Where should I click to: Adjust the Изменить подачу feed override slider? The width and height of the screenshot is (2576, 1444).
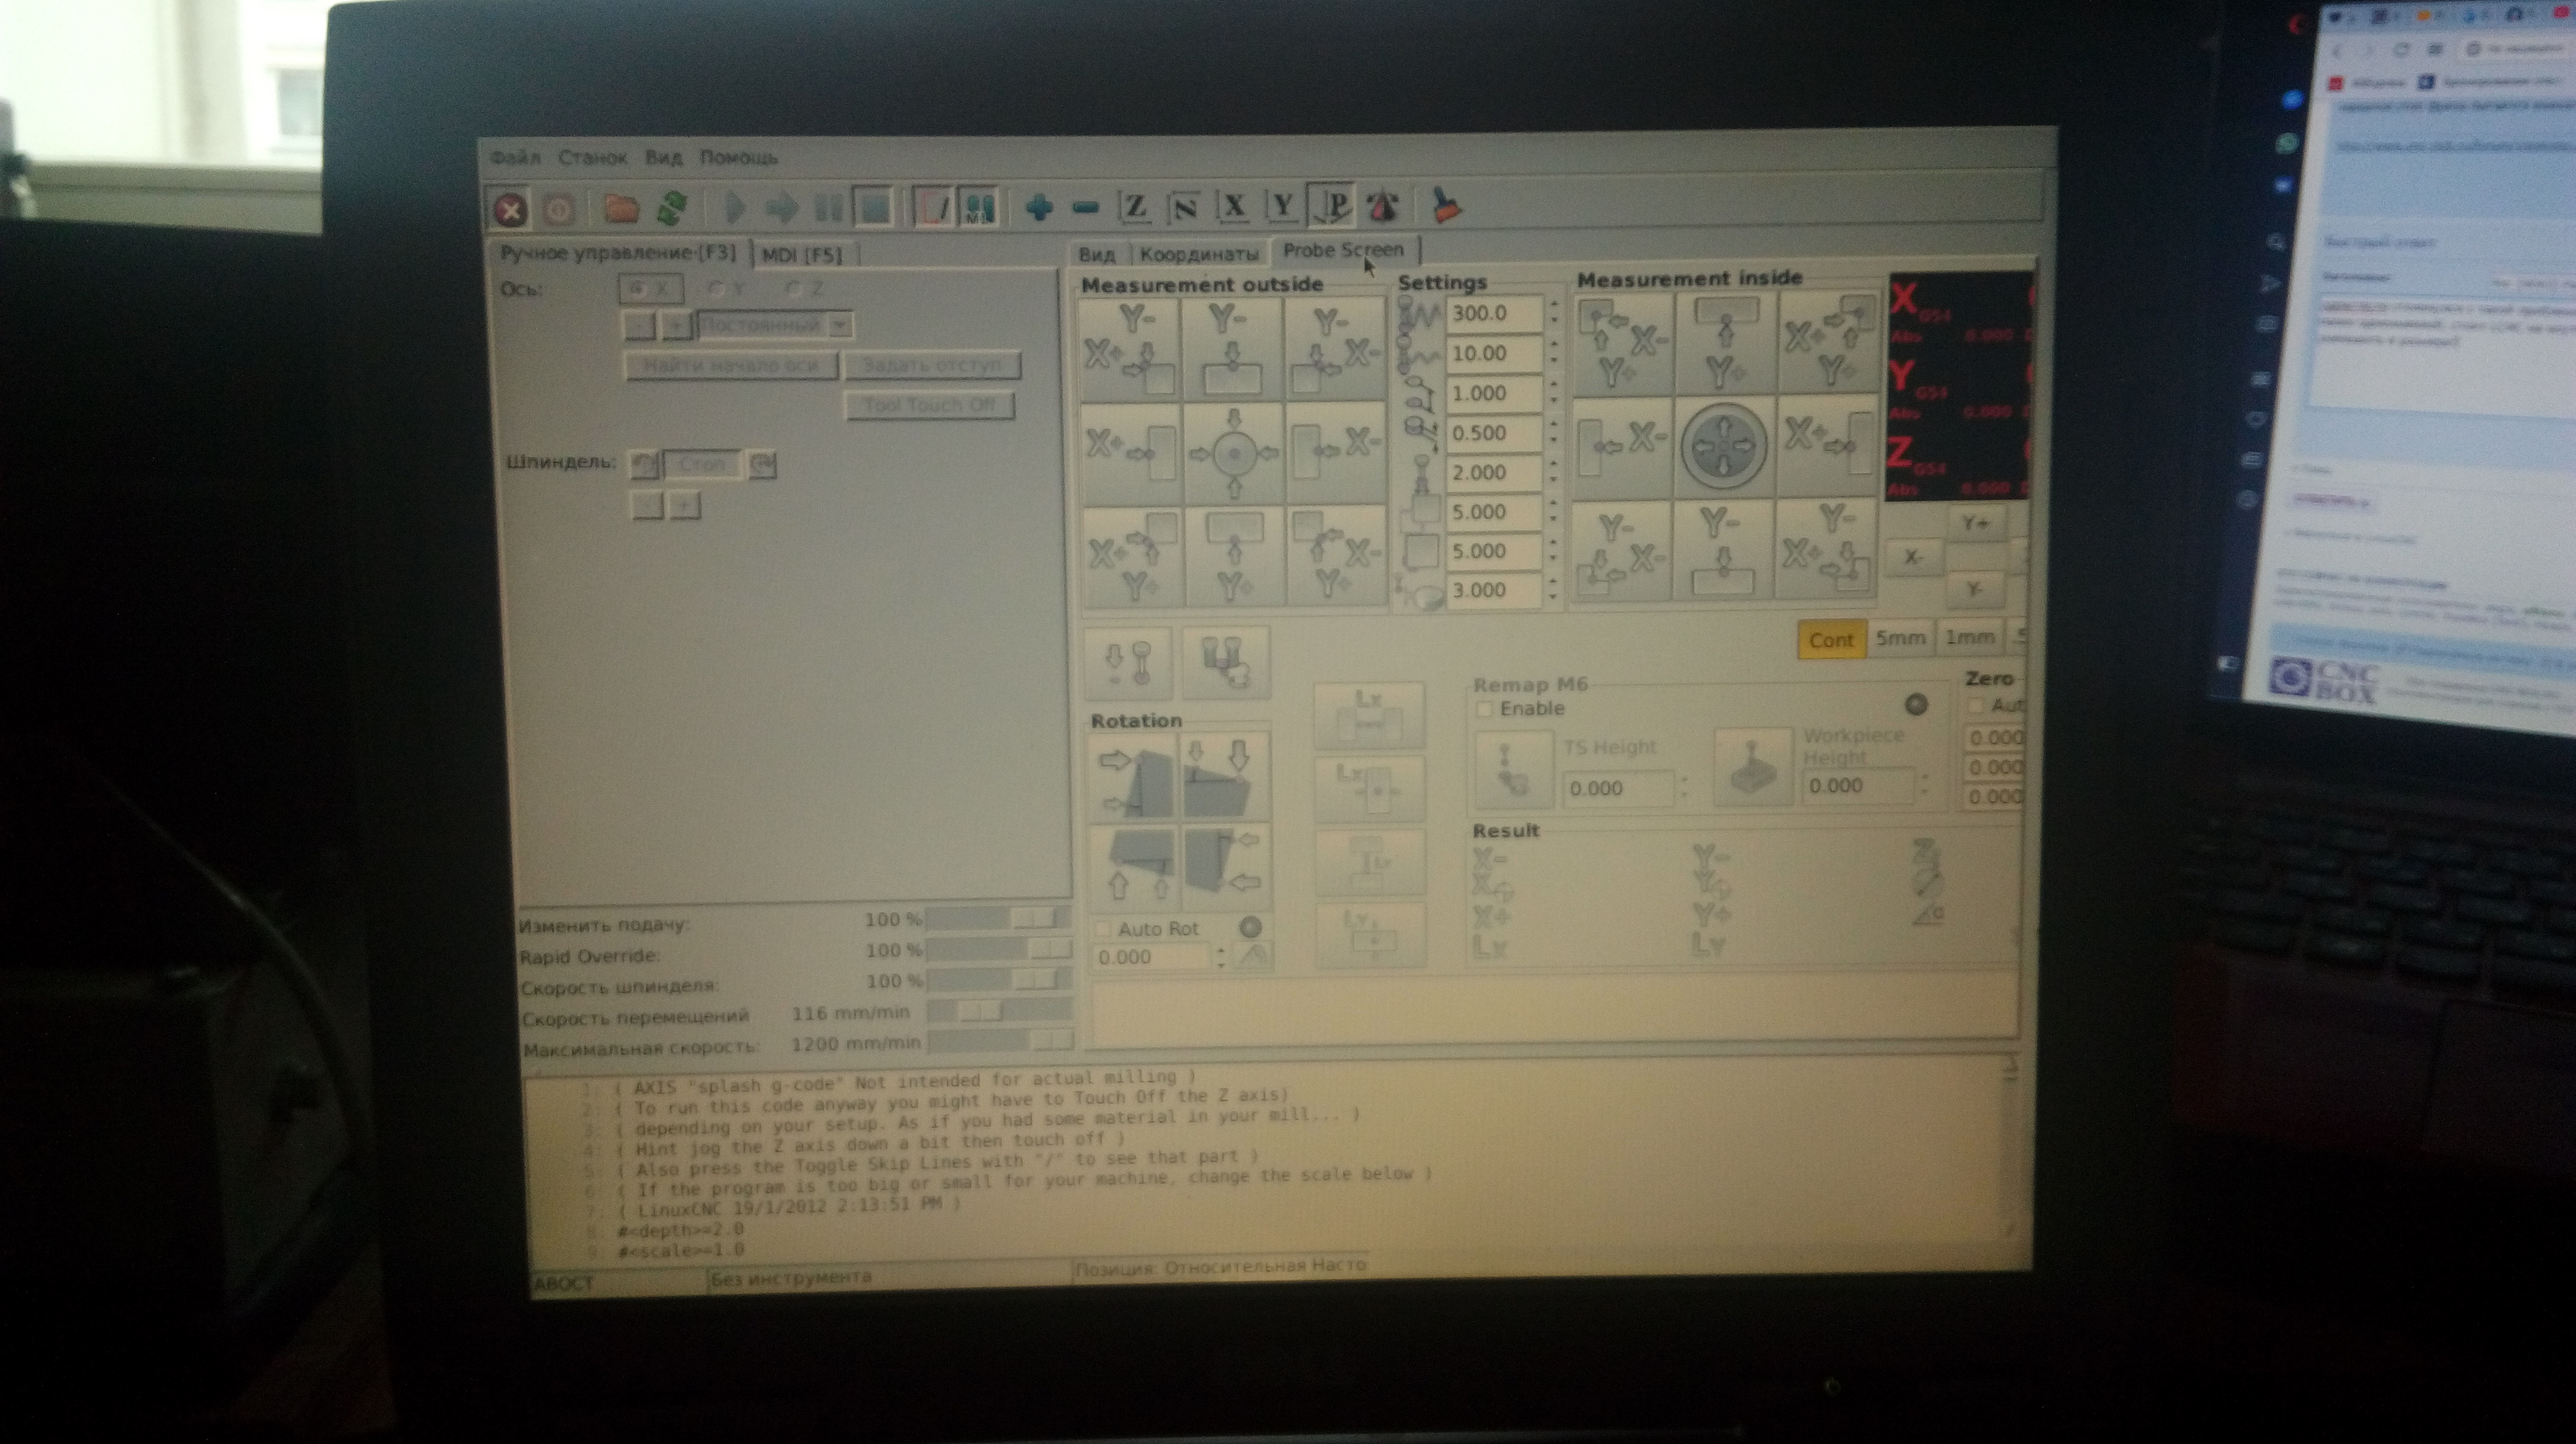pyautogui.click(x=1033, y=918)
